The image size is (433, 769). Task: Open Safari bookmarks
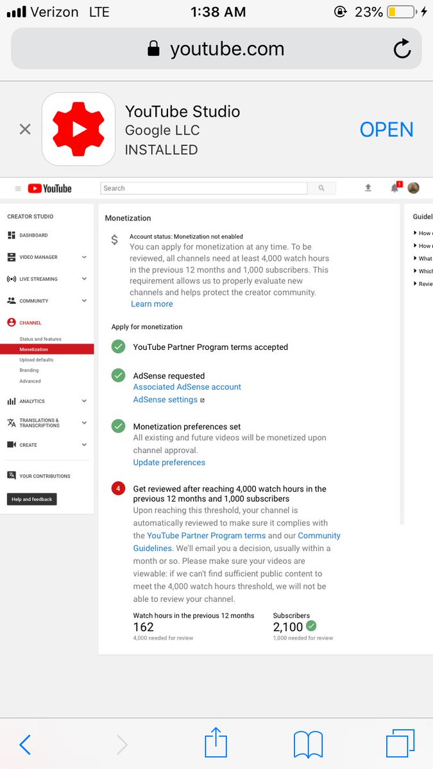point(308,745)
